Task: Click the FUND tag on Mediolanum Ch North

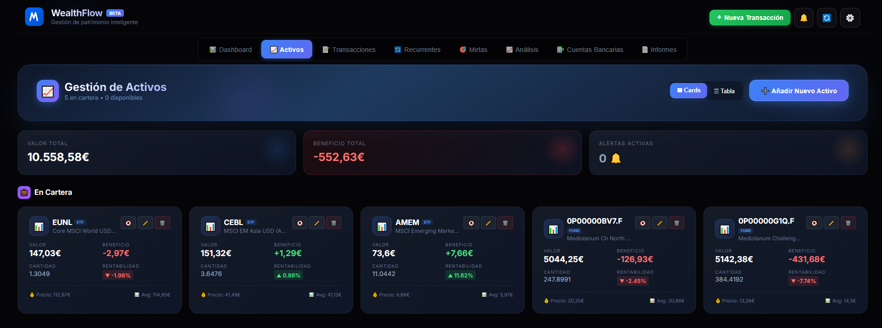Action: (574, 231)
